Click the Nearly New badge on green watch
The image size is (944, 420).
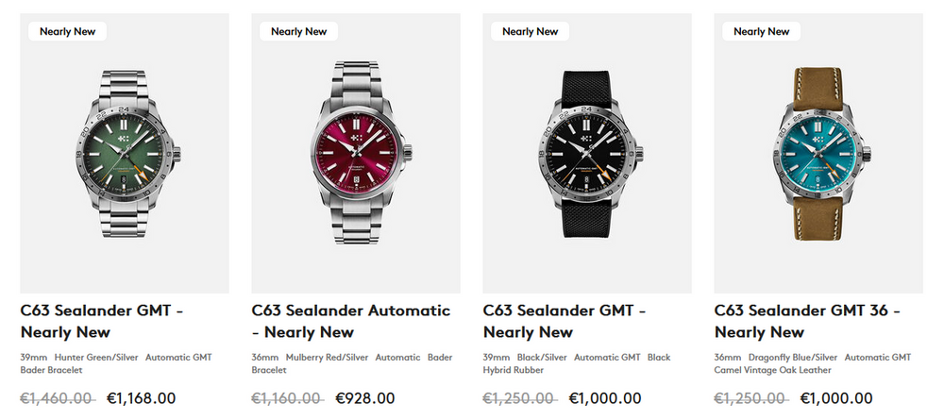pos(67,31)
